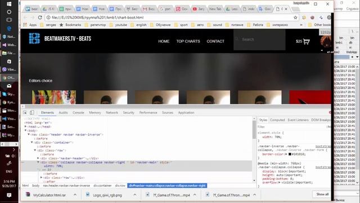Select the body breadcrumb in DevTools

[35, 186]
